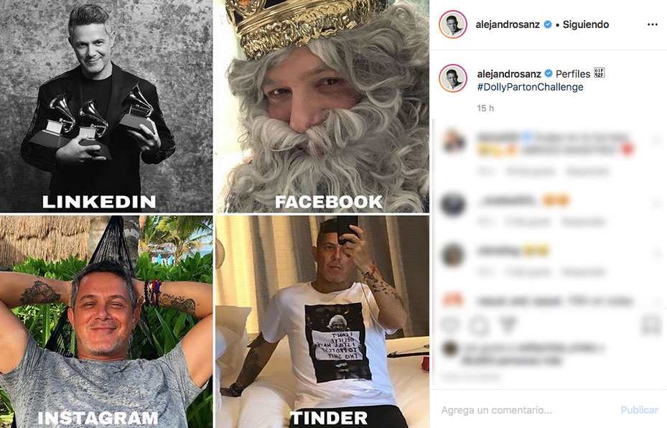Click the LINKEDIN photo with Grammy trophies
Image resolution: width=667 pixels, height=428 pixels.
point(106,106)
